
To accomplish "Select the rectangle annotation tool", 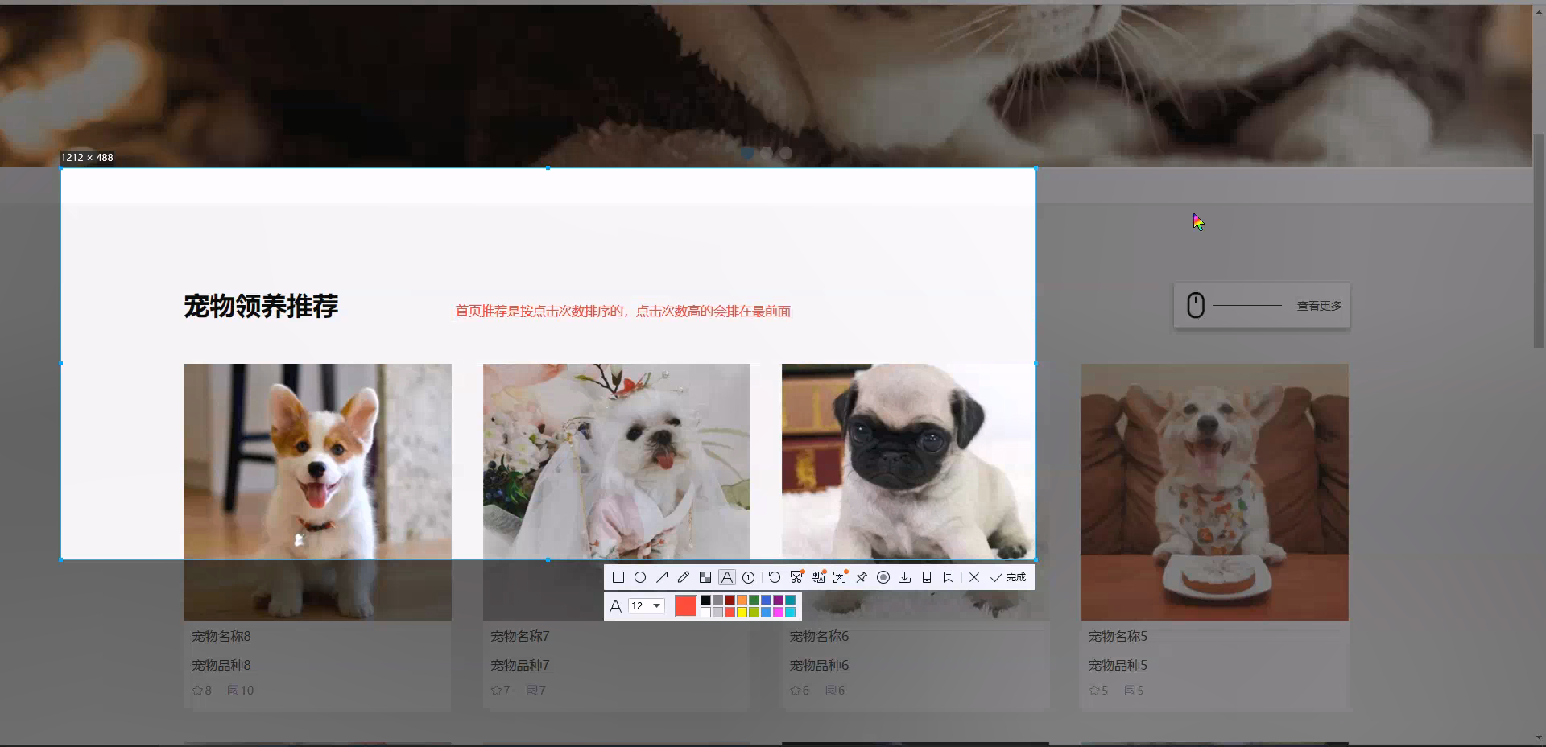I will 618,577.
